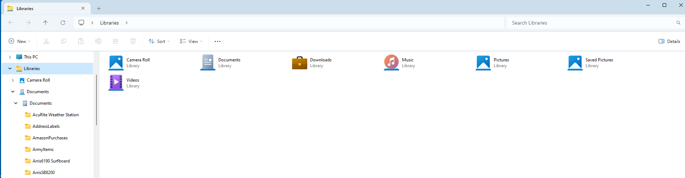Image resolution: width=685 pixels, height=178 pixels.
Task: Click the Share icon in toolbar
Action: (116, 42)
